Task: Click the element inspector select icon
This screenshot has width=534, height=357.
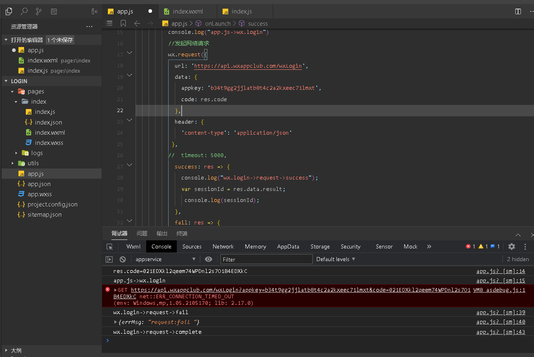Action: point(109,247)
